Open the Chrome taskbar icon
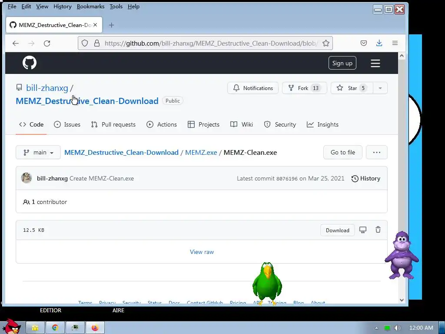The height and width of the screenshot is (334, 445). (55, 328)
